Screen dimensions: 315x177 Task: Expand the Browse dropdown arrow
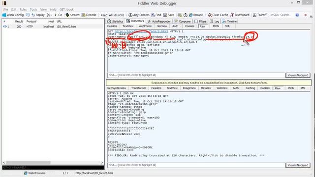tap(206, 15)
